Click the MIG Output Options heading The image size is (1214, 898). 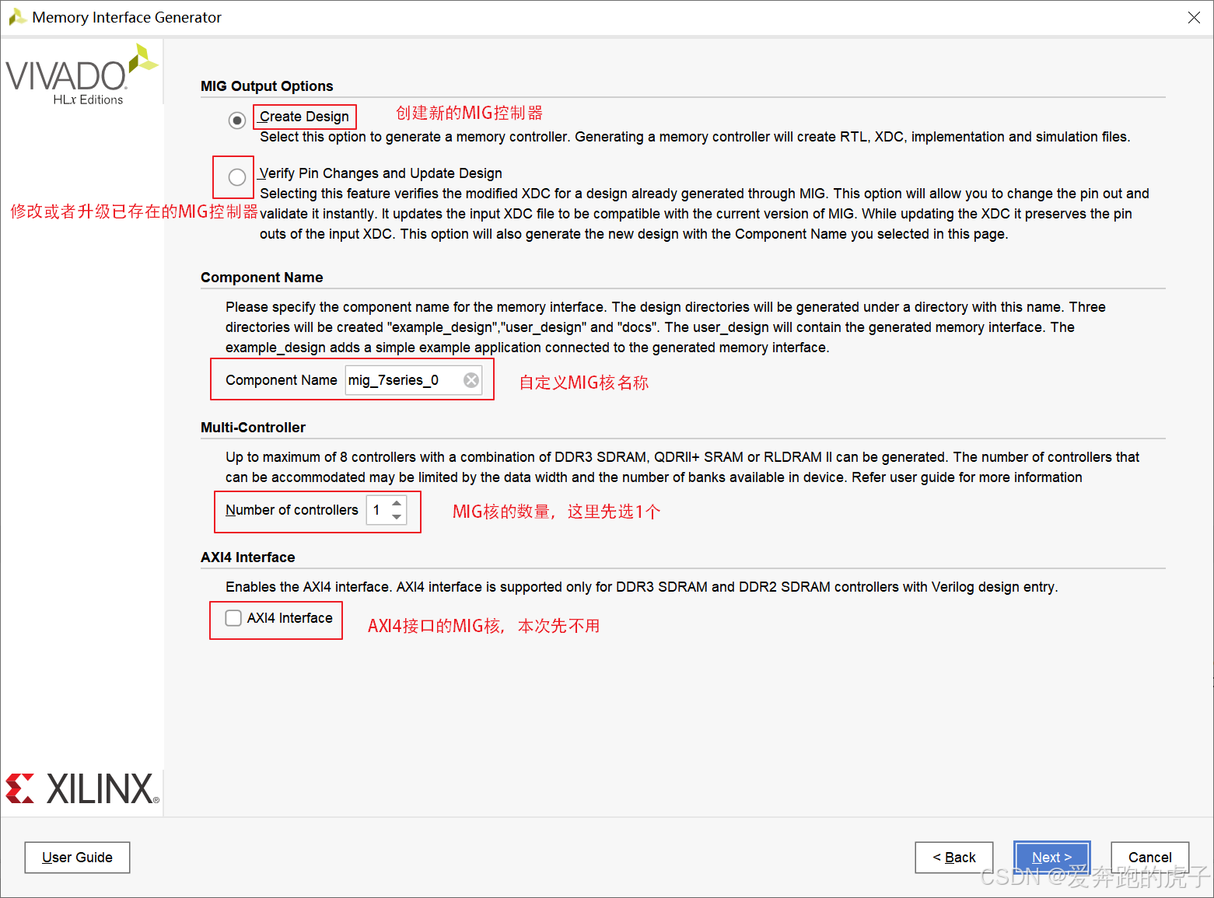tap(267, 86)
